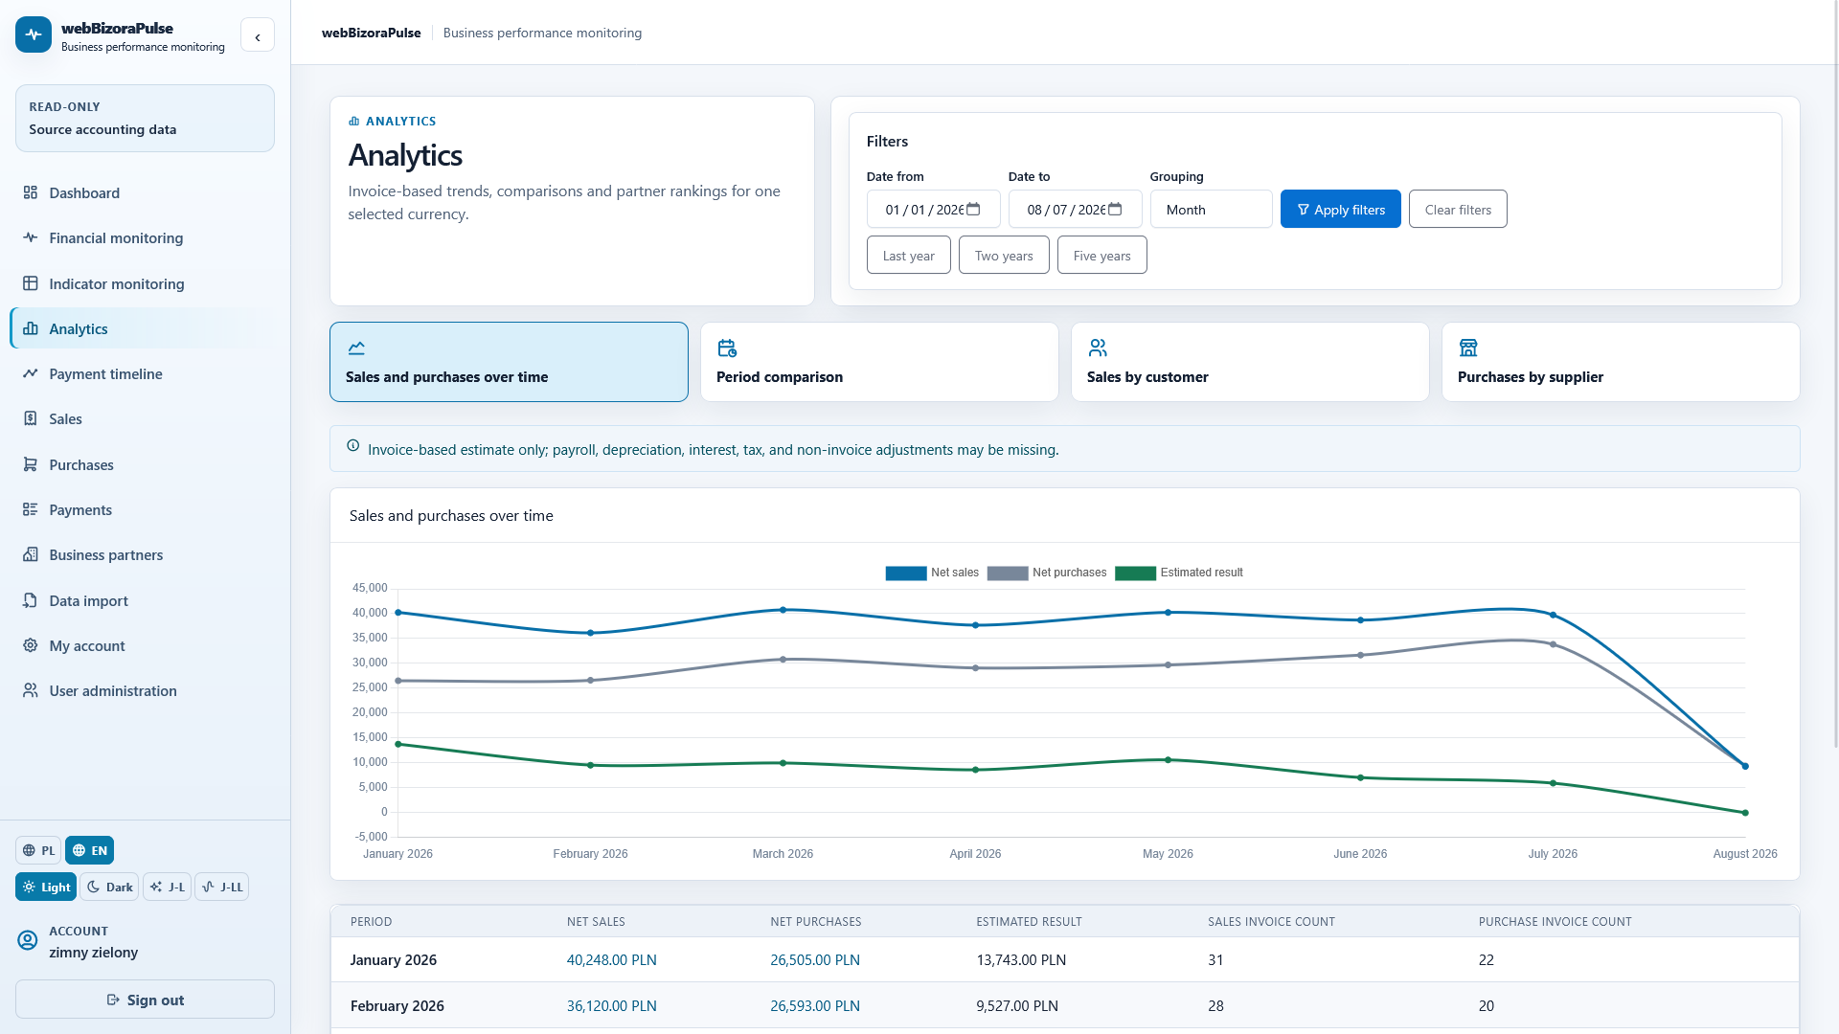Switch language to PL

(38, 850)
